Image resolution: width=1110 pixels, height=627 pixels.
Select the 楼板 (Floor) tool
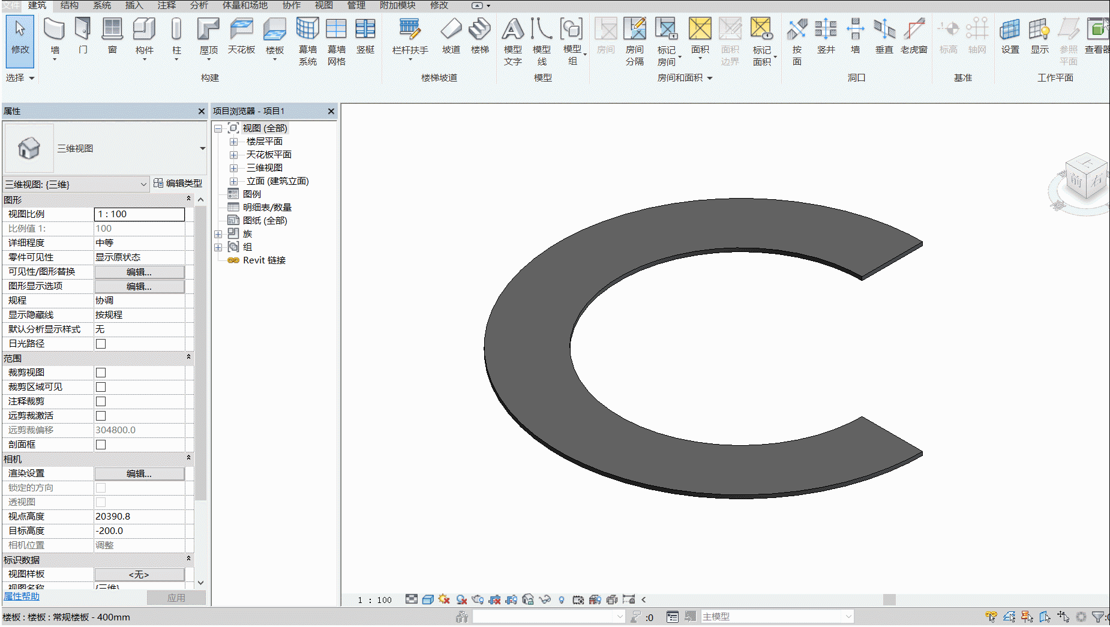[275, 37]
